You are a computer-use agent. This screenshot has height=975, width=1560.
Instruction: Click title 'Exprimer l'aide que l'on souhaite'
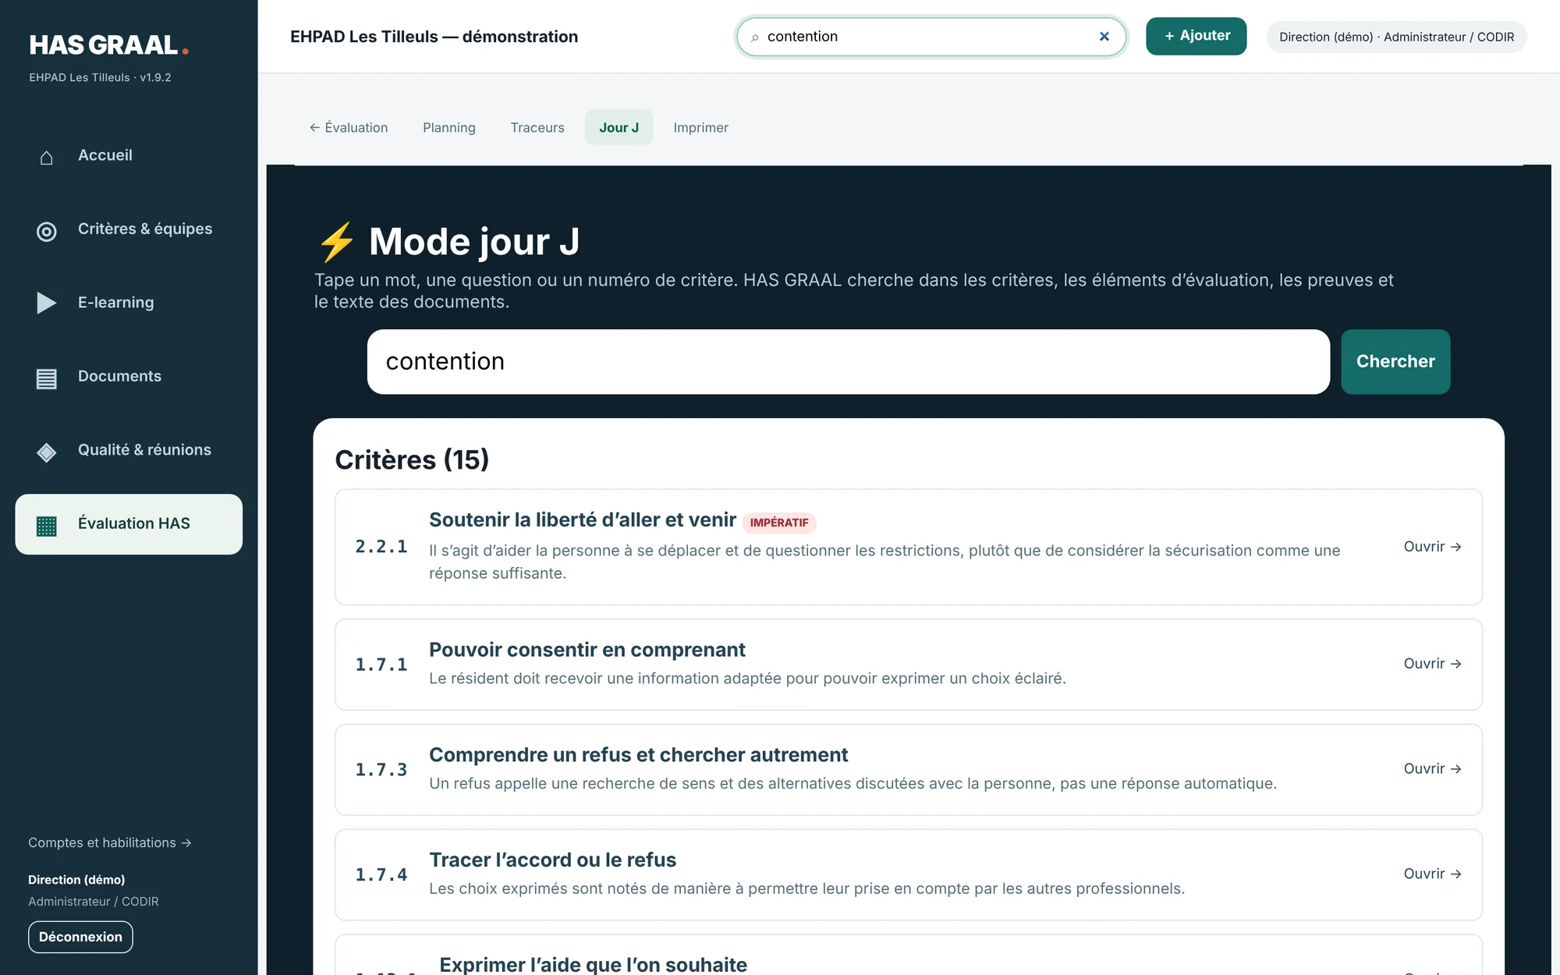[x=593, y=965]
